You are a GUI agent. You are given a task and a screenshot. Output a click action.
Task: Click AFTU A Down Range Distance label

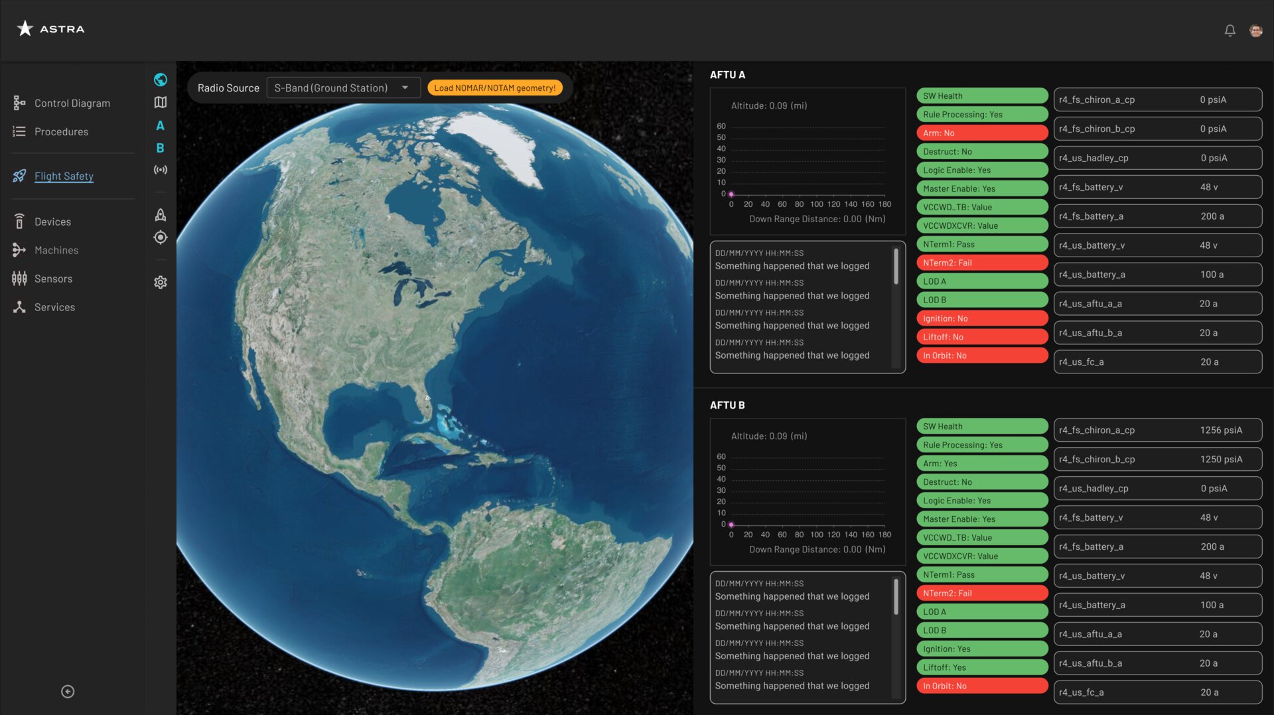[x=817, y=219]
